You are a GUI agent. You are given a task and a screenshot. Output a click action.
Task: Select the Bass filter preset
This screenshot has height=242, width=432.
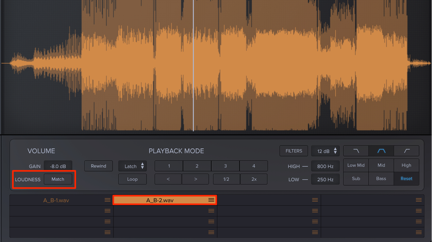tap(381, 179)
